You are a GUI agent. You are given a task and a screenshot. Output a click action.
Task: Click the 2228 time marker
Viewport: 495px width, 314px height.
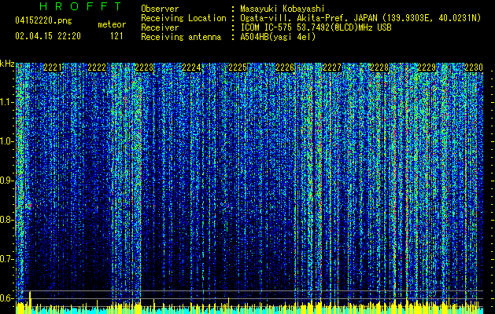pos(379,68)
